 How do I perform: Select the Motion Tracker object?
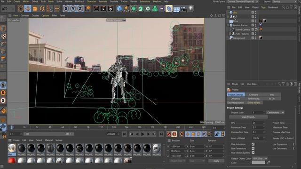(x=240, y=25)
